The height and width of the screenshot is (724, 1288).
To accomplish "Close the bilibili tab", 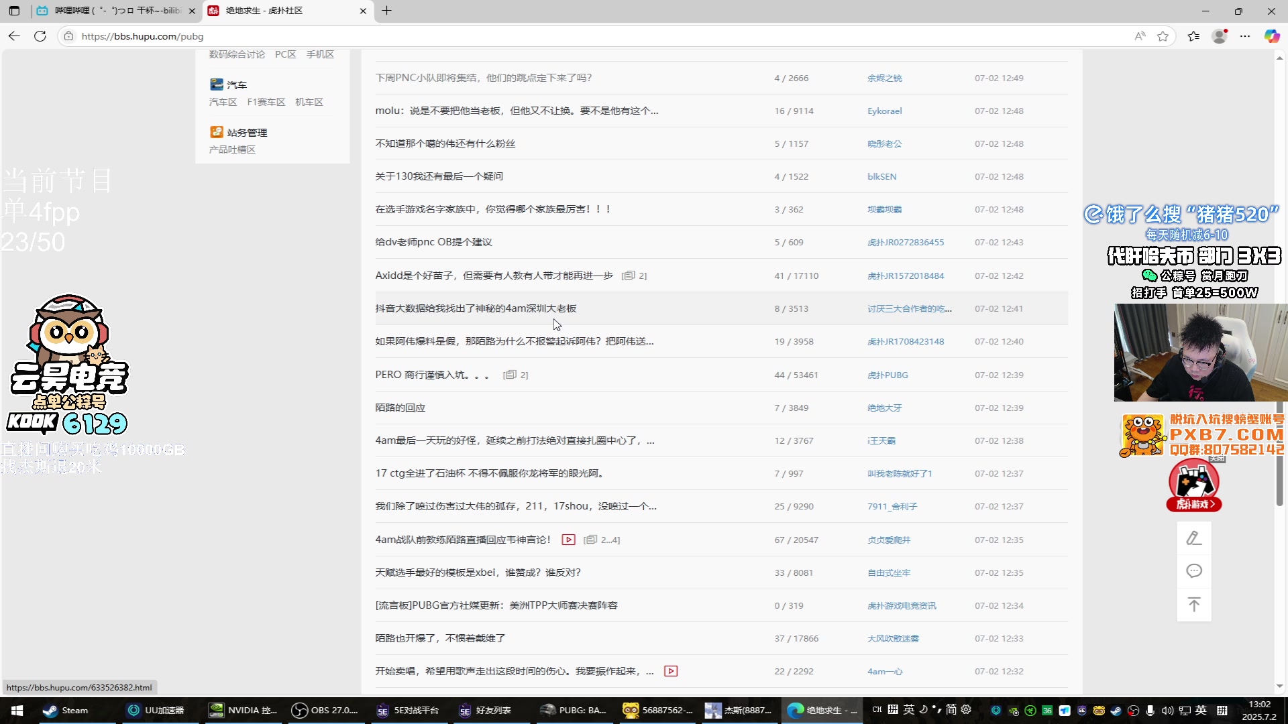I will [192, 11].
